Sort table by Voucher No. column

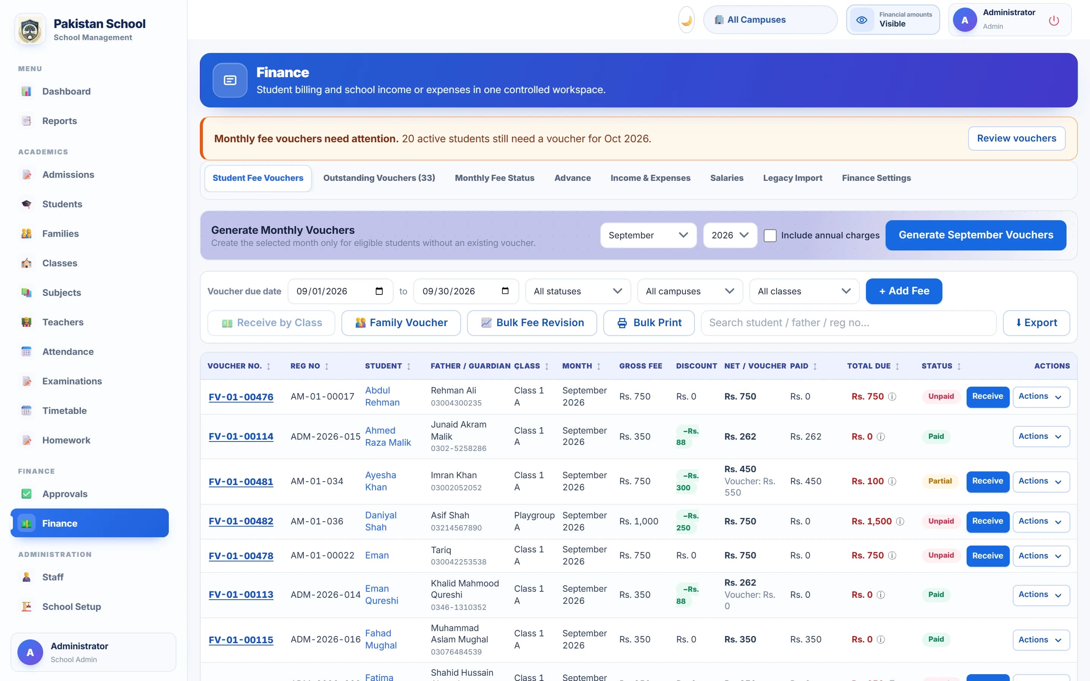click(239, 366)
